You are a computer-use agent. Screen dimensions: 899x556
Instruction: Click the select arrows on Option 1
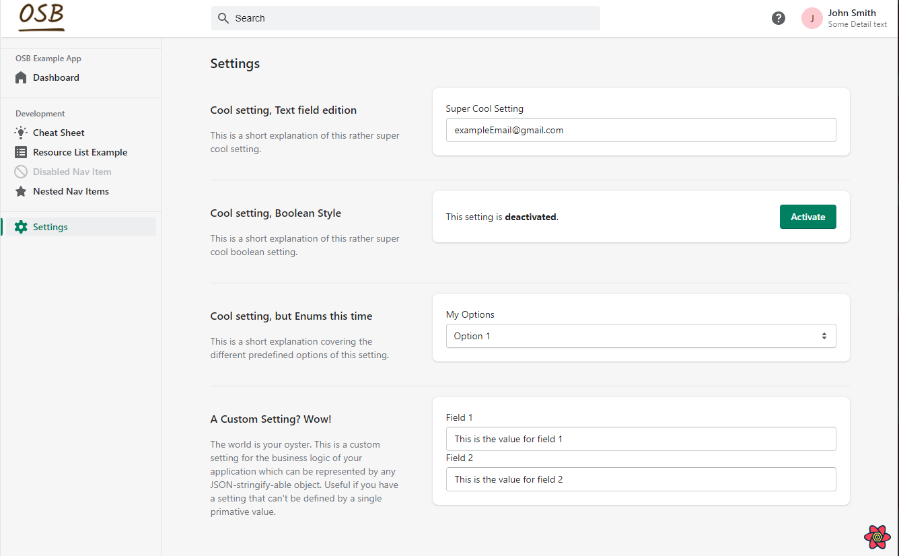click(824, 336)
